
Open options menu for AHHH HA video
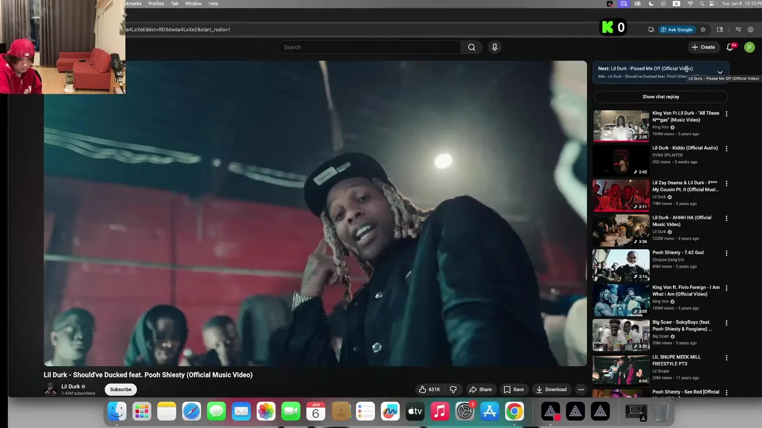pos(726,218)
